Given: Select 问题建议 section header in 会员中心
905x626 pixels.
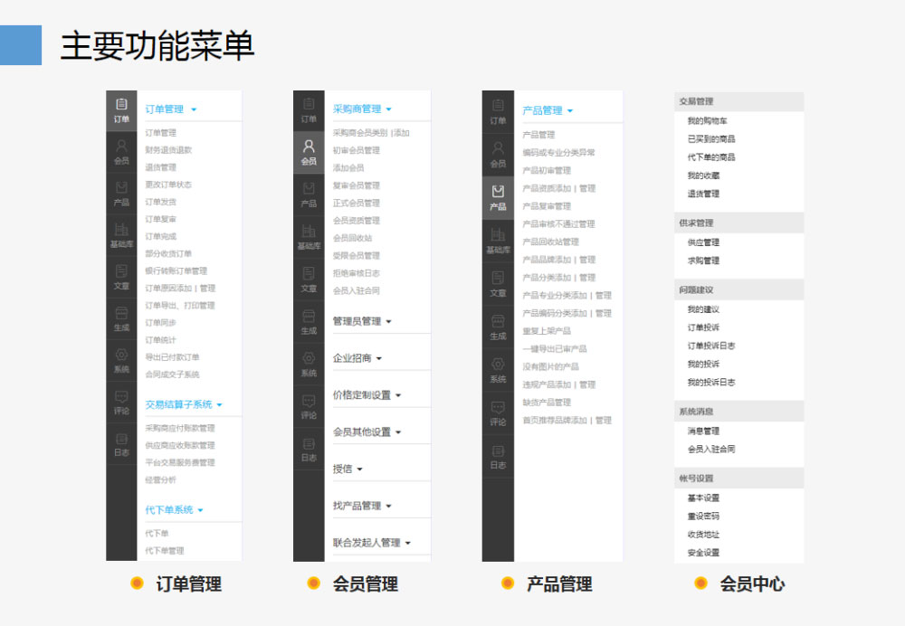Looking at the screenshot, I should point(738,290).
